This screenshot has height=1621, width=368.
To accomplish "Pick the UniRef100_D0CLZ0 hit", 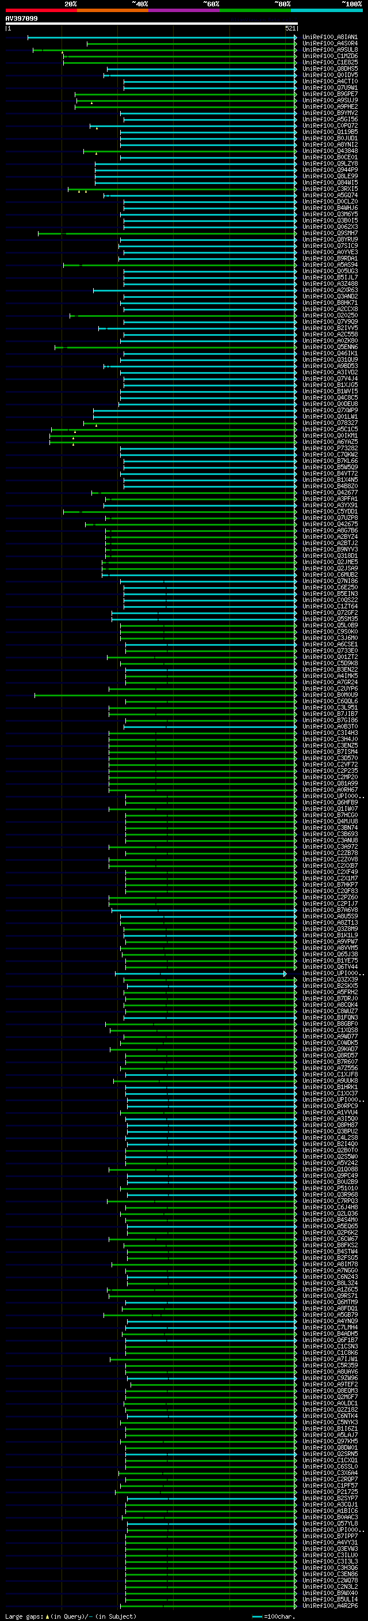I will coord(329,201).
